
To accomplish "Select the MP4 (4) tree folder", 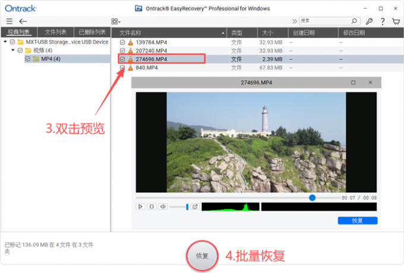I will click(x=50, y=59).
